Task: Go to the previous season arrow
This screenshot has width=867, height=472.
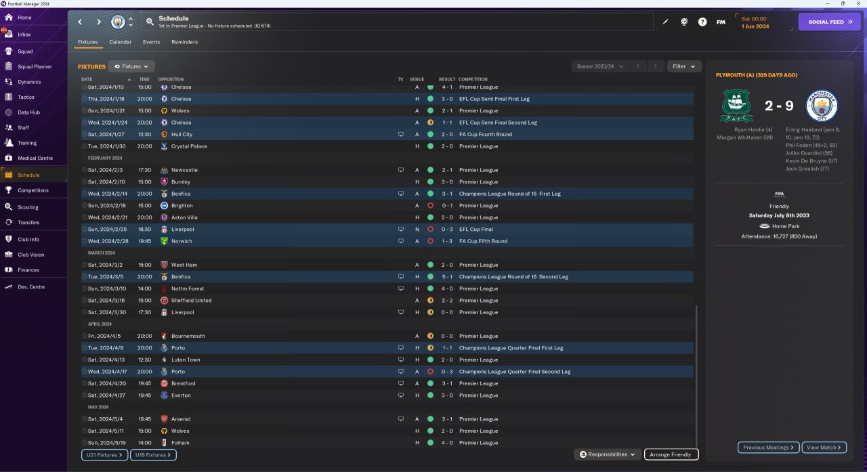Action: (x=637, y=66)
